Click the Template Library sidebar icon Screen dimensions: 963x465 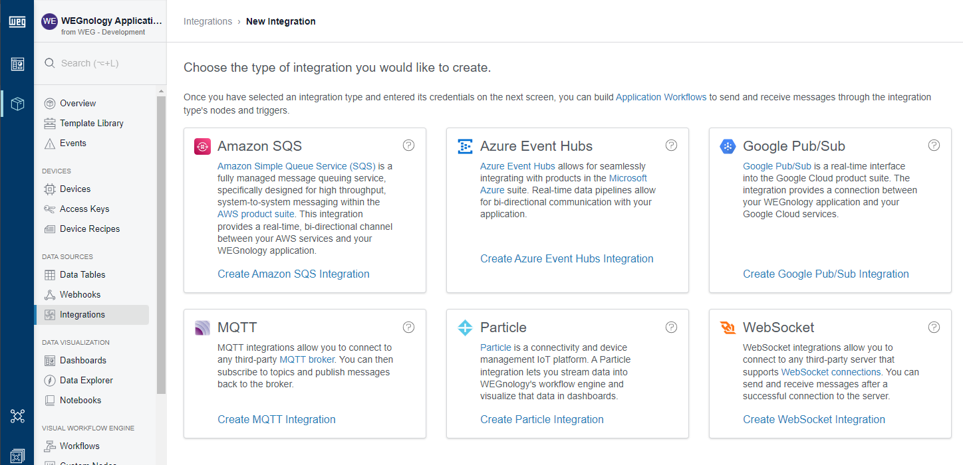(50, 124)
